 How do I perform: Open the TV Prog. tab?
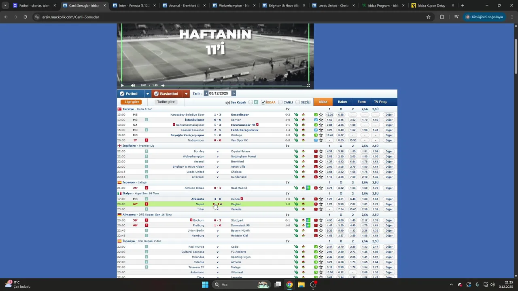tap(380, 102)
